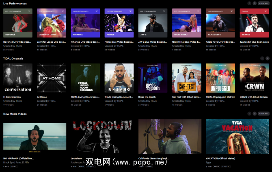The width and height of the screenshot is (272, 172).
Task: Open the Rising documentary cover
Action: pos(119,78)
